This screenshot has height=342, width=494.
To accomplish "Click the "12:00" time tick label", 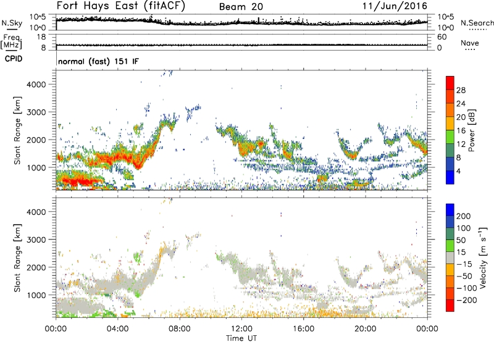I will pyautogui.click(x=241, y=329).
